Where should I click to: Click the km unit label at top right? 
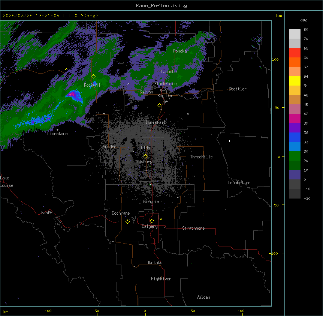coord(279,16)
